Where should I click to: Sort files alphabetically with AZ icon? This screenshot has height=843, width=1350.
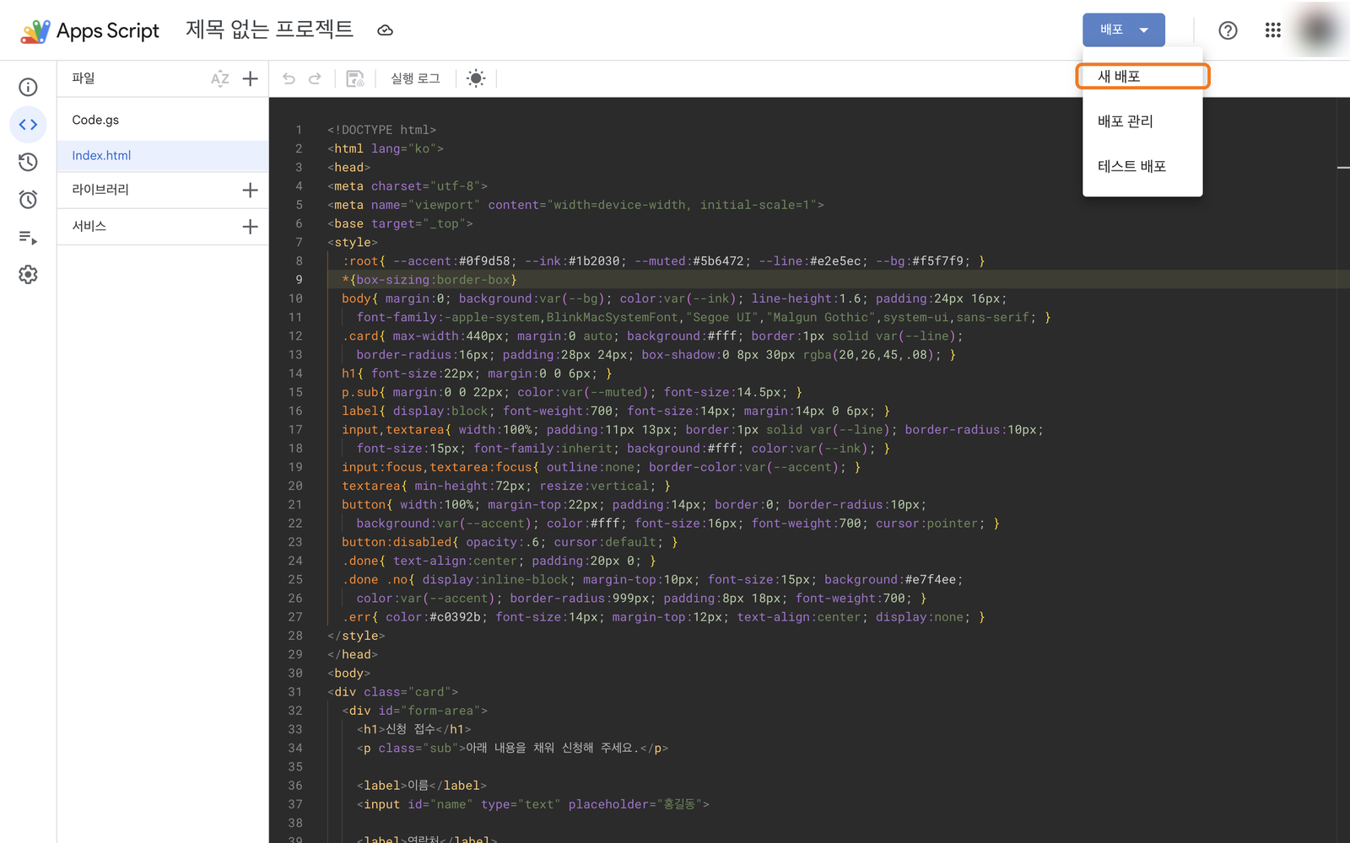pos(219,78)
